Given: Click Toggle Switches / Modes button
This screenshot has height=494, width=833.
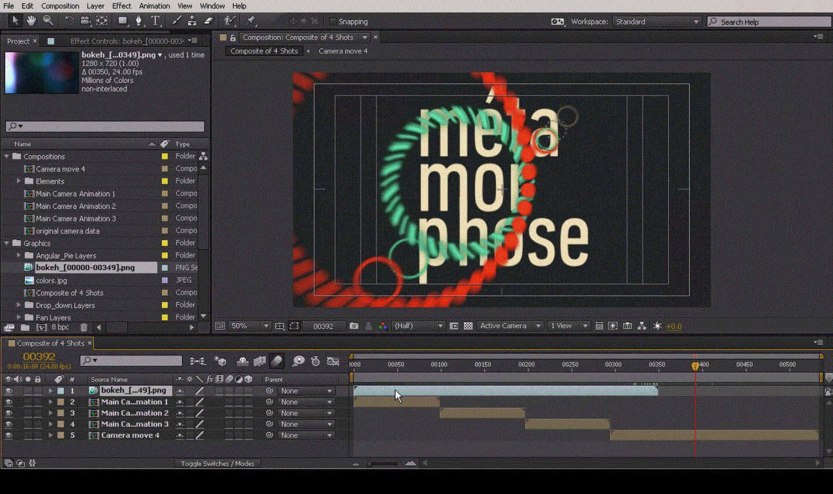Looking at the screenshot, I should click(218, 463).
